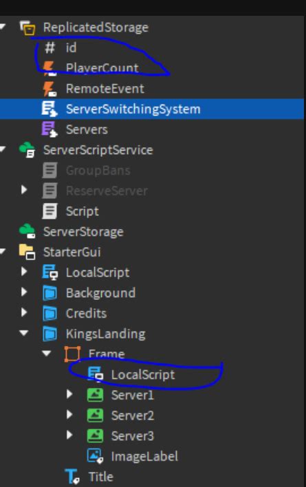Click the purple Servers module icon

pos(50,129)
